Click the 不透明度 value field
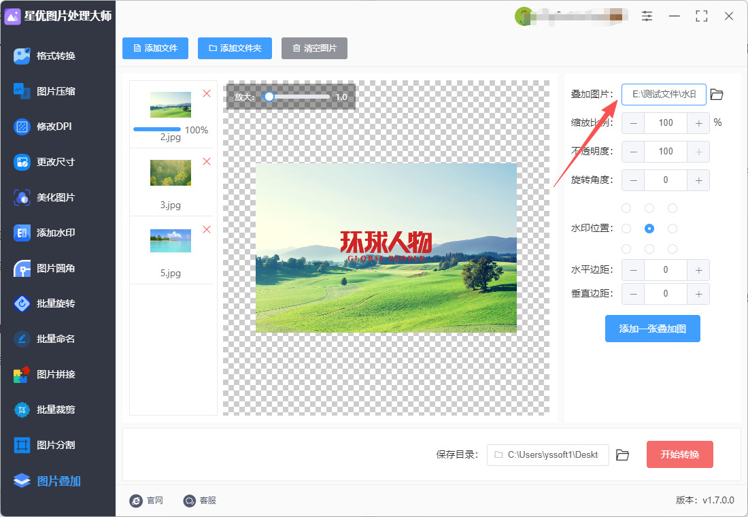Image resolution: width=748 pixels, height=517 pixels. [666, 152]
